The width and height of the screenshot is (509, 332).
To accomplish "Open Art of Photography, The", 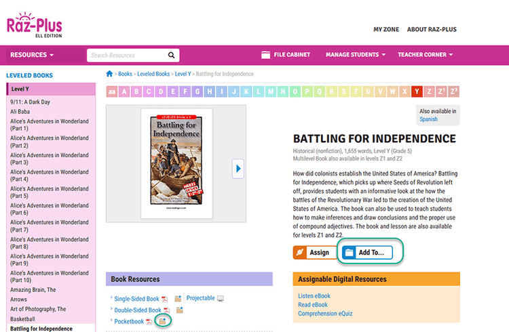I will tap(38, 310).
